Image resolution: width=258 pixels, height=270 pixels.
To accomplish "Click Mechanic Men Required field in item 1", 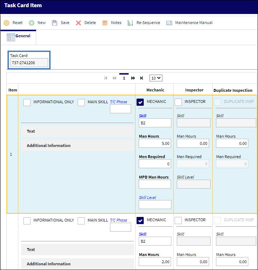I will point(155,164).
